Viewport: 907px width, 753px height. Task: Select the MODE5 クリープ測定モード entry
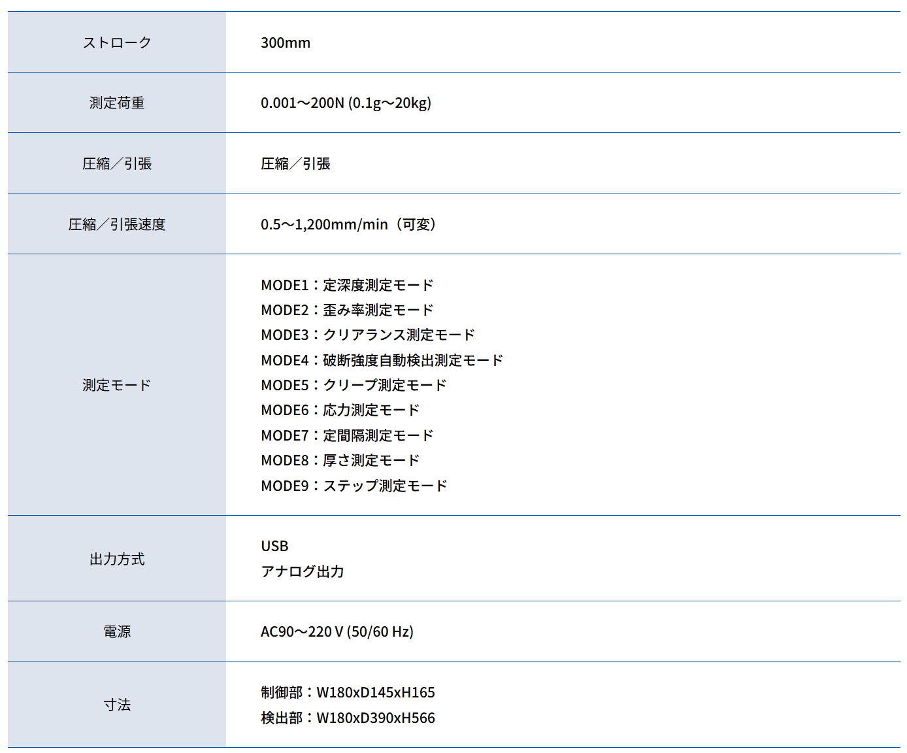coord(354,385)
